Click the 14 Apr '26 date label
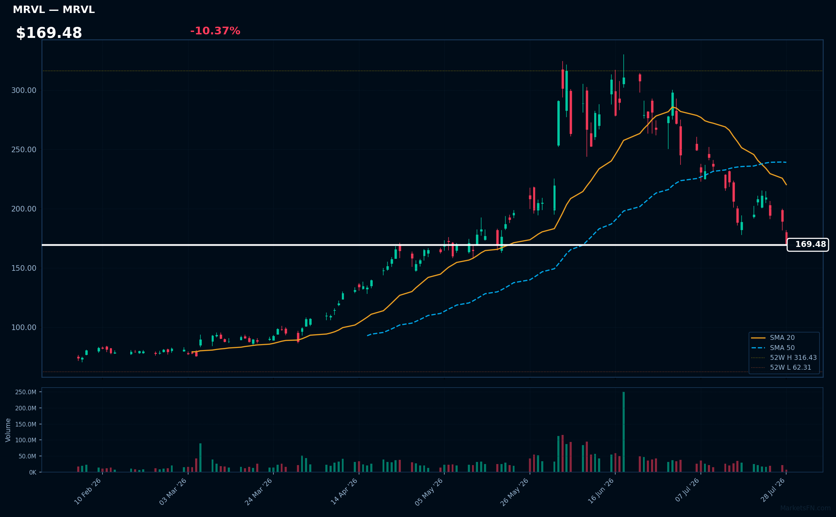 [x=344, y=491]
